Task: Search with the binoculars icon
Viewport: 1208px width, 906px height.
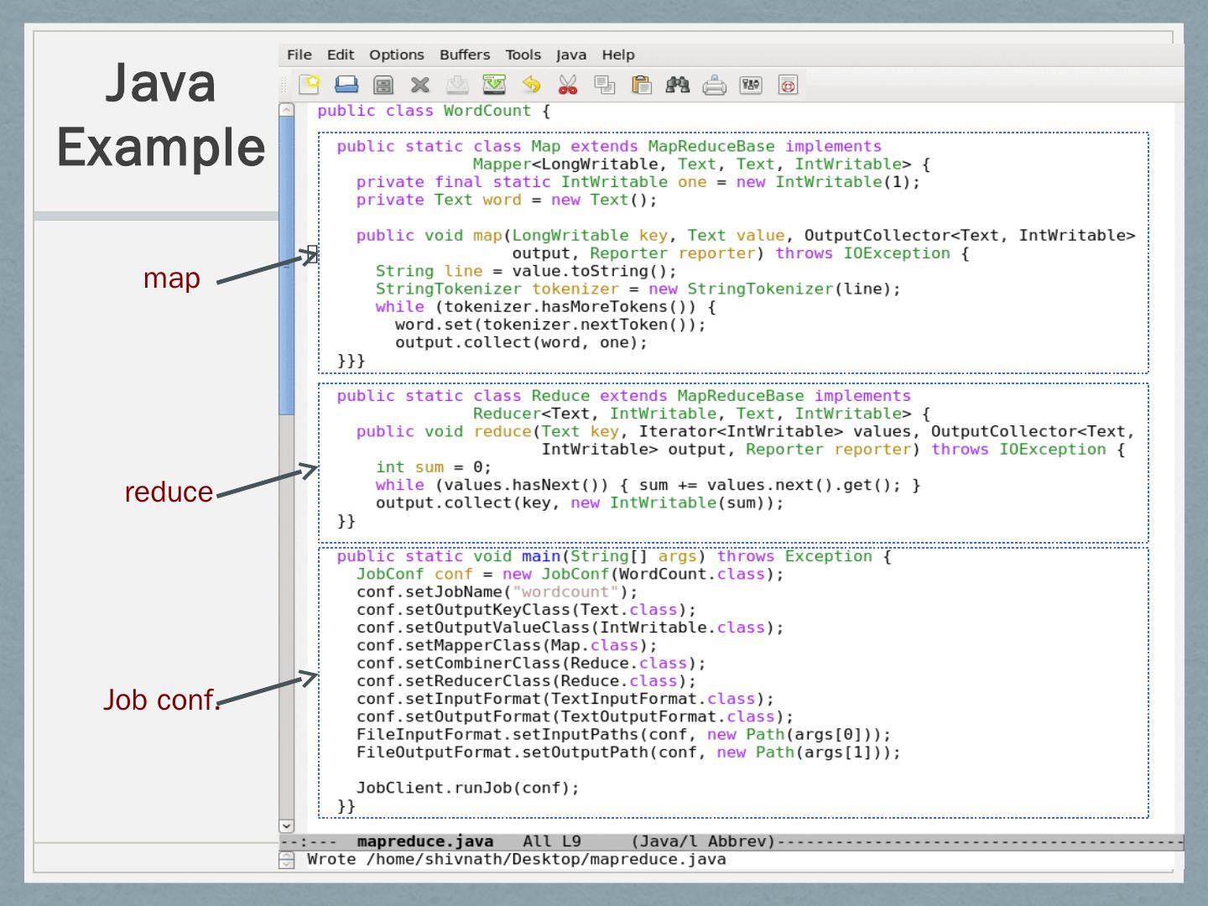Action: (677, 85)
